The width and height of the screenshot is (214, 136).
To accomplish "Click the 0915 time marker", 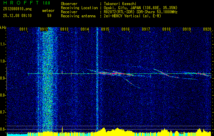I will click(105, 29).
